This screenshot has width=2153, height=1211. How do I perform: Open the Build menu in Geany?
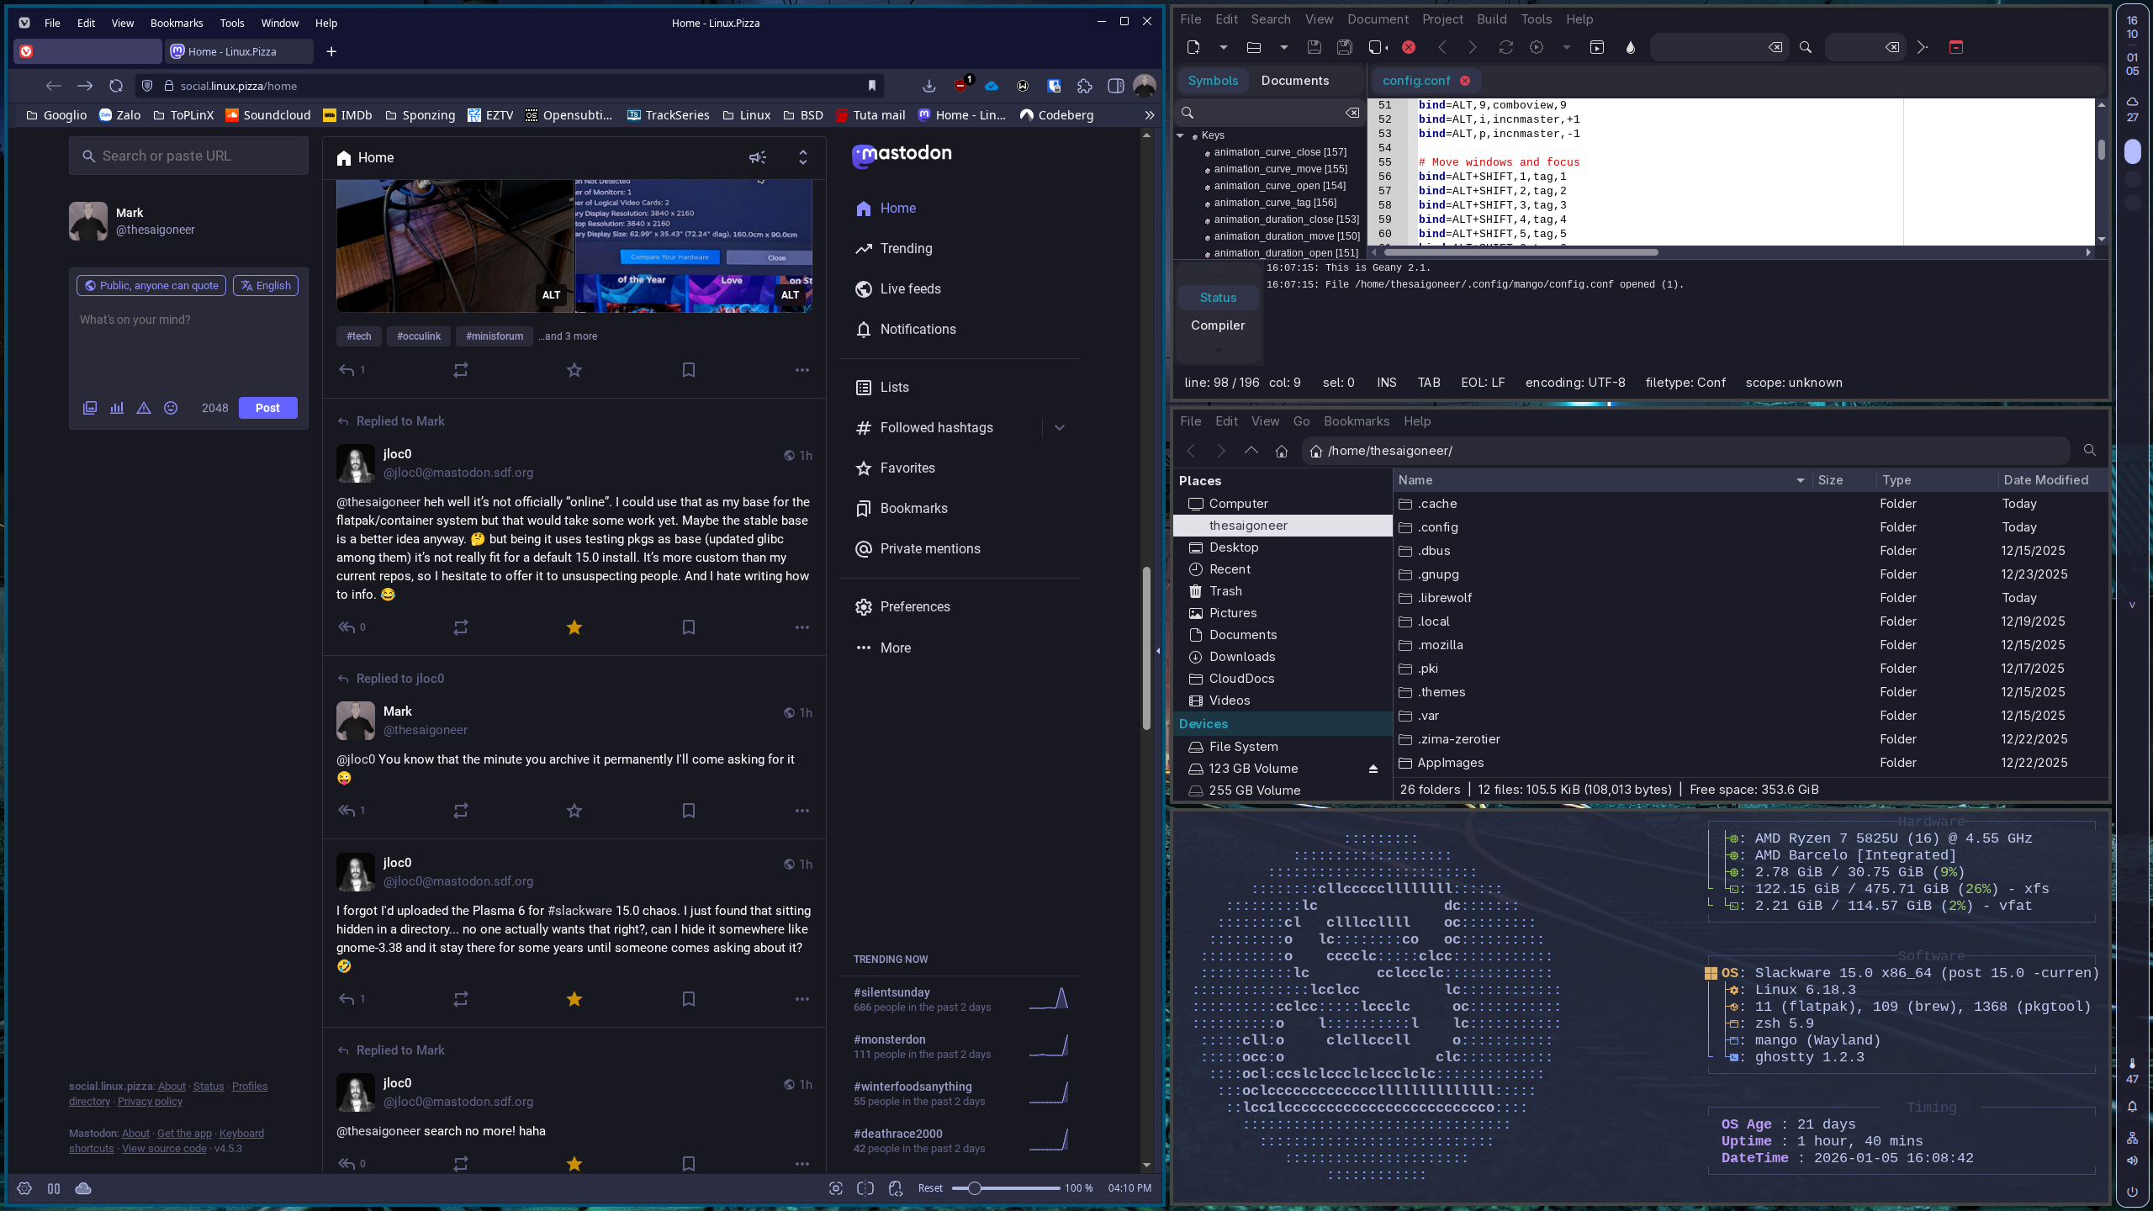1491,19
